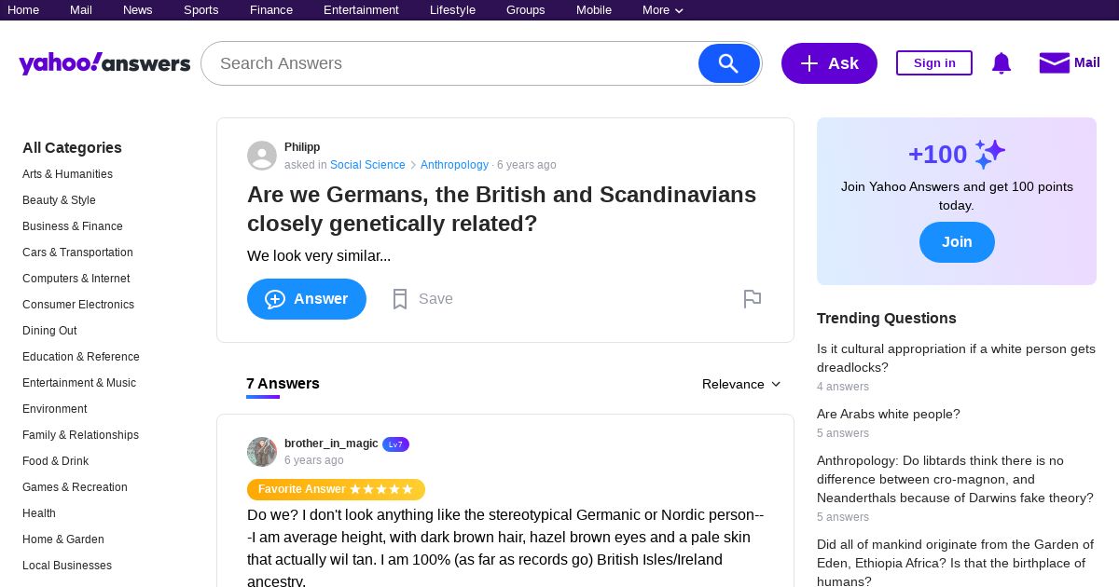Open Mail envelope icon in header

[1054, 62]
